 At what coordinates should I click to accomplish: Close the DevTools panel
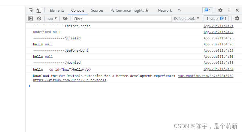[x=237, y=10]
